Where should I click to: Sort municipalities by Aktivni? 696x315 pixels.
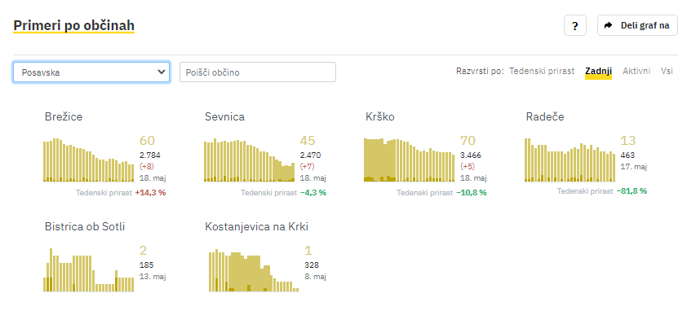pos(636,71)
